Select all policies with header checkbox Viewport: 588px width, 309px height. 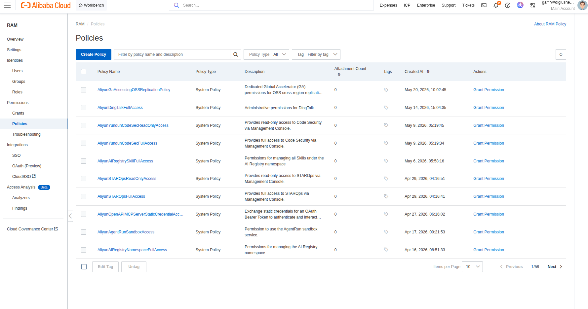click(x=84, y=72)
